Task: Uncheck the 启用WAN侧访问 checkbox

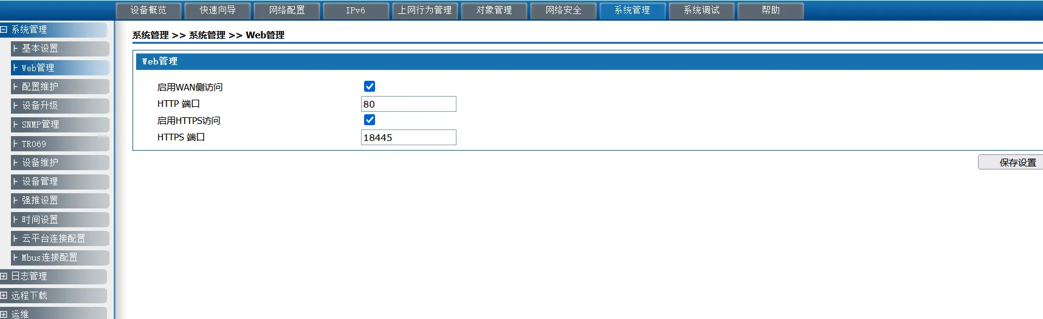Action: coord(370,86)
